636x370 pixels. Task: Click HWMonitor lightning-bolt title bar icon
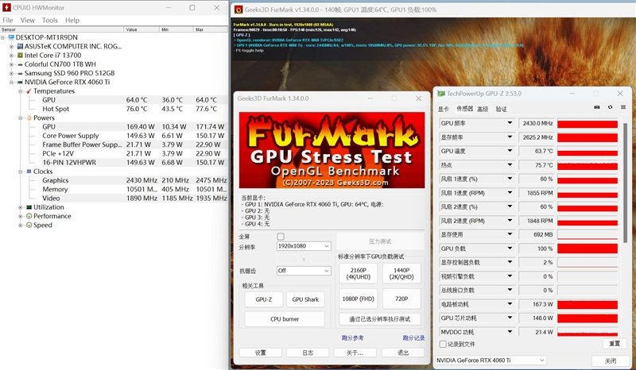coord(6,7)
